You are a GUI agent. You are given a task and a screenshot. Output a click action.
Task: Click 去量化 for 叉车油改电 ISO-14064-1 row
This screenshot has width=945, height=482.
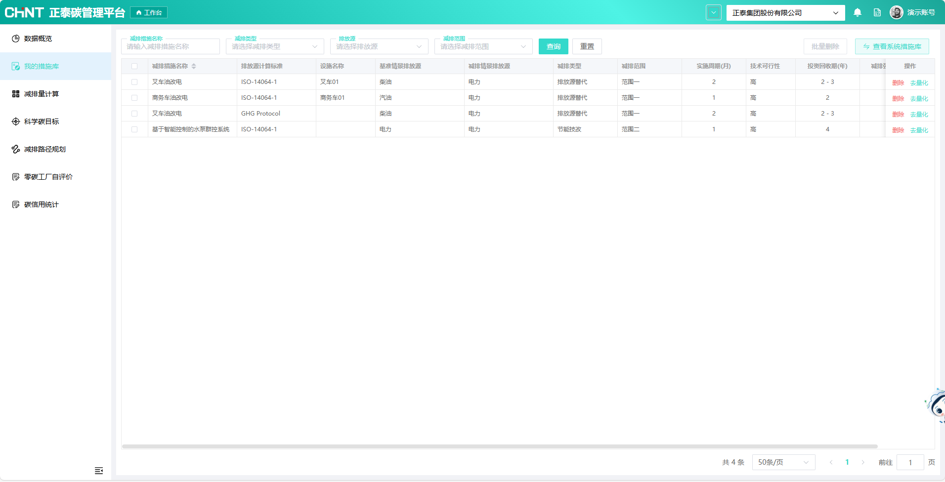pos(919,83)
